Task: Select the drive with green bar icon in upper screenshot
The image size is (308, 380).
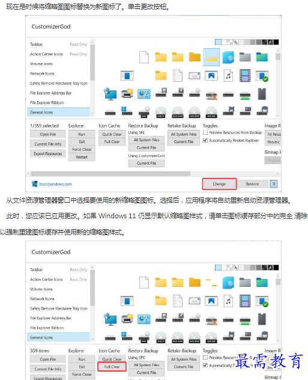Action: point(245,95)
